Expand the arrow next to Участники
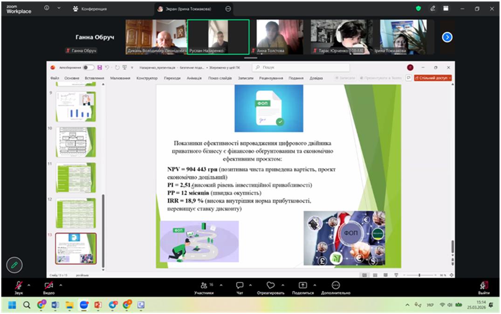This screenshot has height=314, width=501. (221, 285)
